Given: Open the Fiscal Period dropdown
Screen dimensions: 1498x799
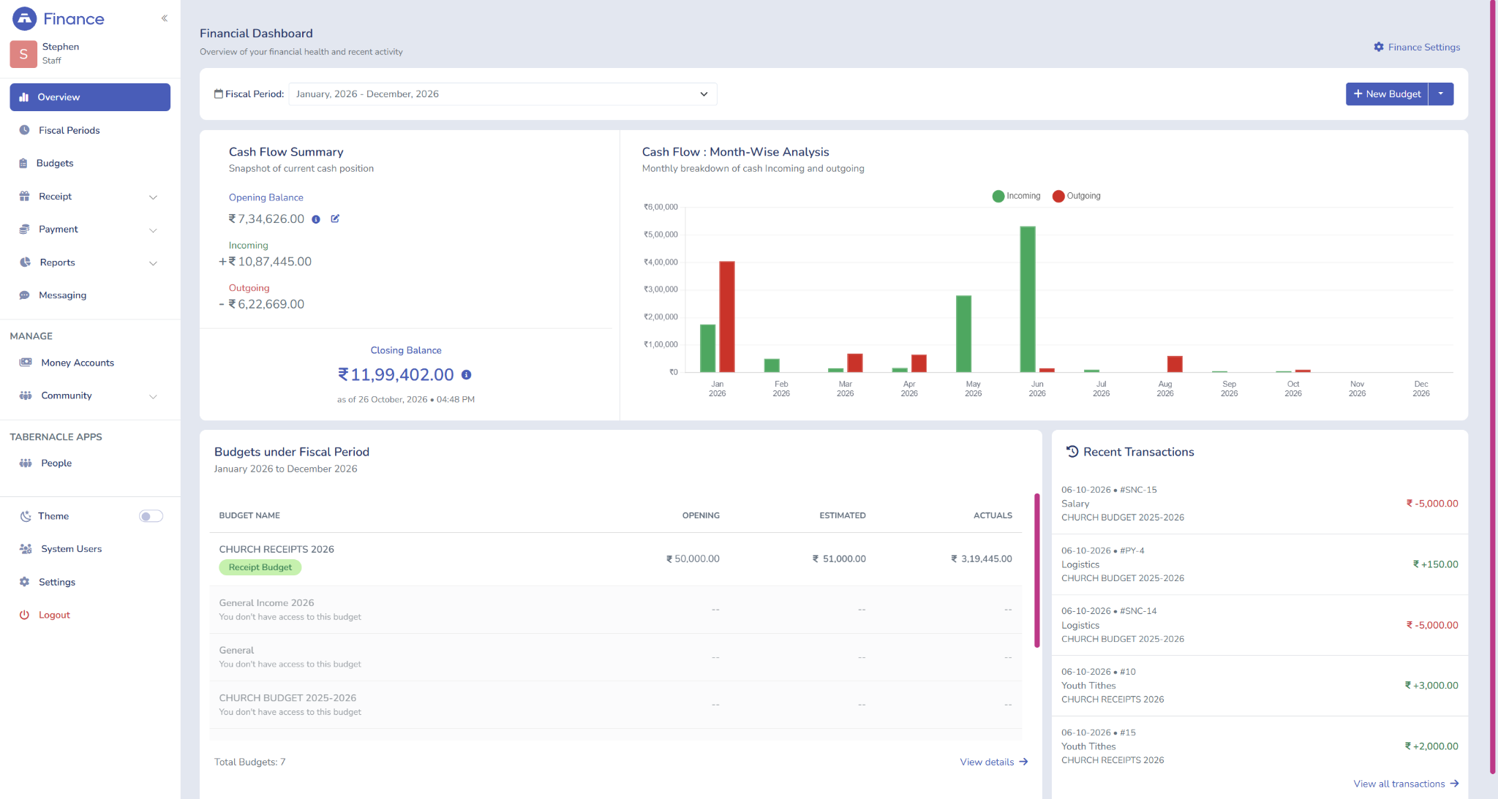Looking at the screenshot, I should tap(503, 94).
